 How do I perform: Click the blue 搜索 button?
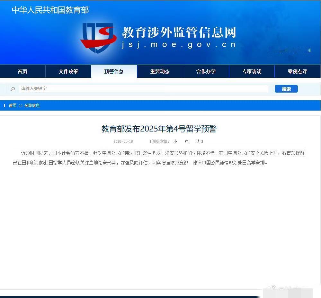286,89
